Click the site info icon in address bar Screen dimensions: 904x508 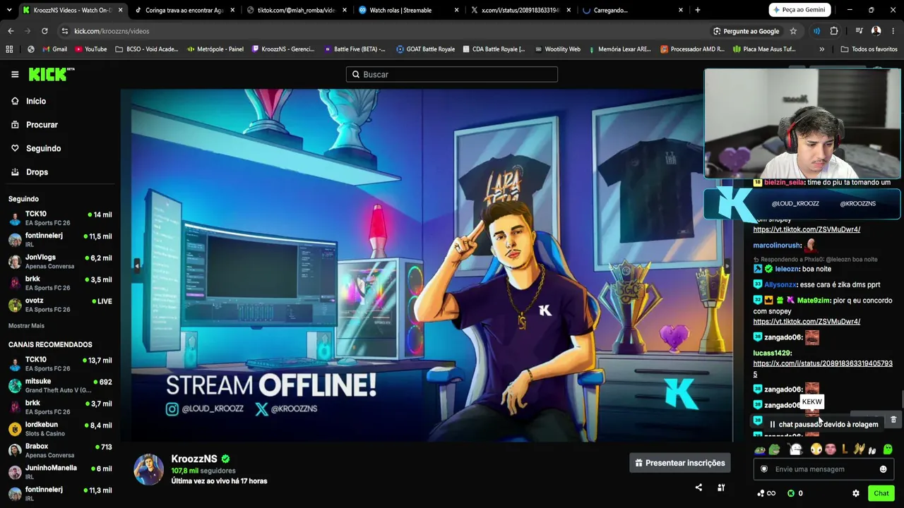pos(64,31)
